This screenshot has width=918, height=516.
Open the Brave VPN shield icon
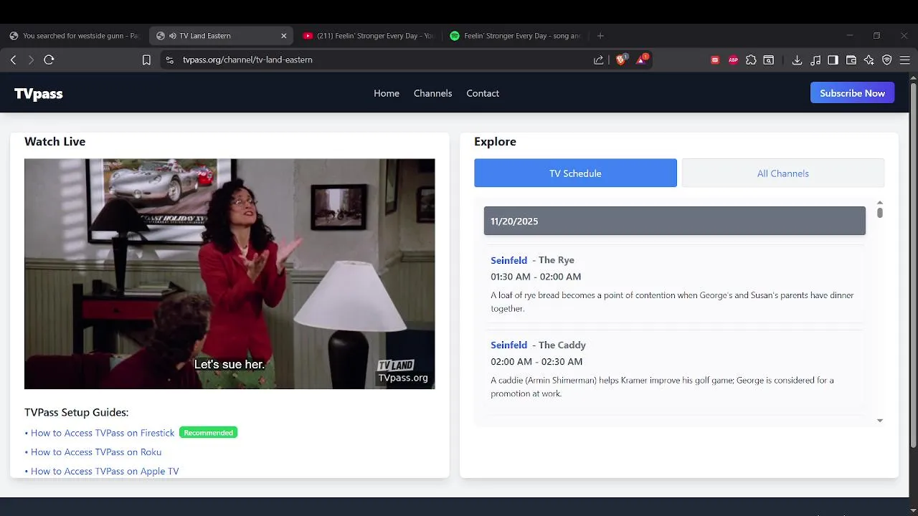887,60
